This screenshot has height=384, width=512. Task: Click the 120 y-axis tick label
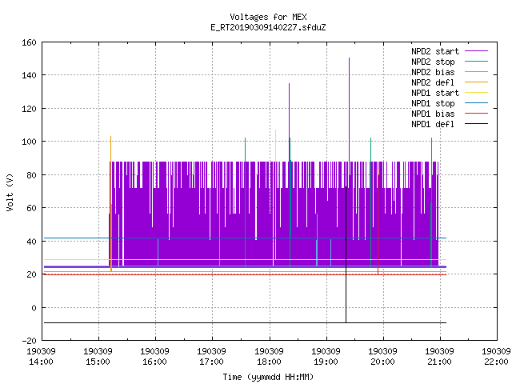tap(29, 109)
